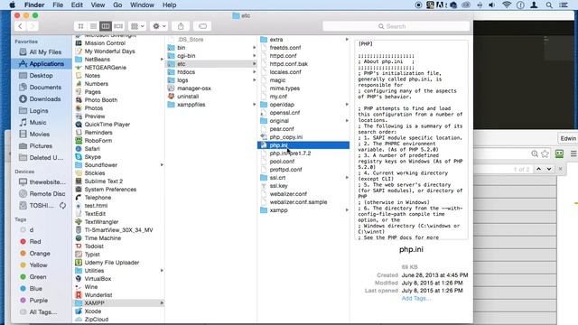The width and height of the screenshot is (578, 325).
Task: Expand the ssl.crt folder arrow
Action: pyautogui.click(x=347, y=178)
